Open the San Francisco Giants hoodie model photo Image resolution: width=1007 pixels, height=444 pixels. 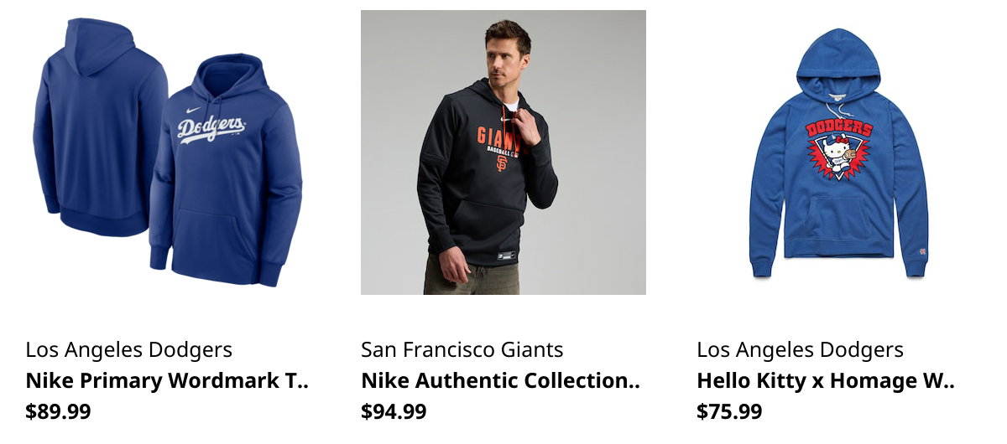(x=503, y=152)
